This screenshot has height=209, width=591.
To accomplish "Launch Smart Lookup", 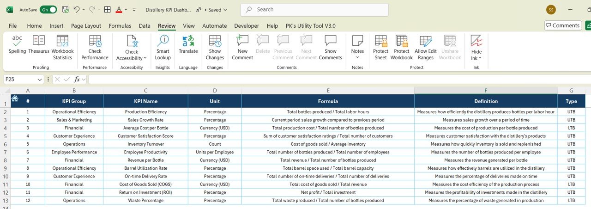I will 163,48.
